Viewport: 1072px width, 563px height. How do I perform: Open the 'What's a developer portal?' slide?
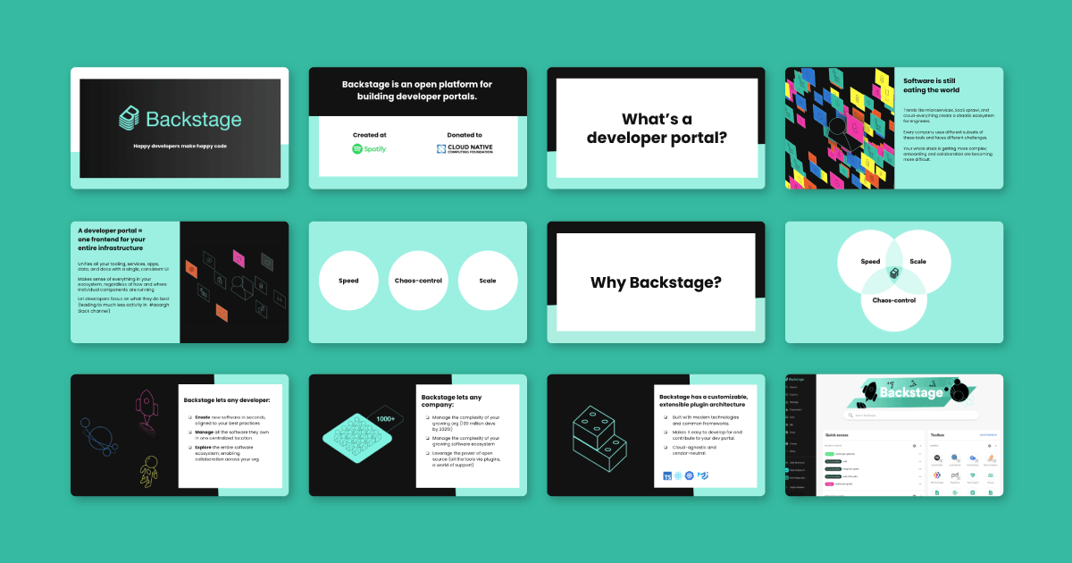click(x=656, y=128)
